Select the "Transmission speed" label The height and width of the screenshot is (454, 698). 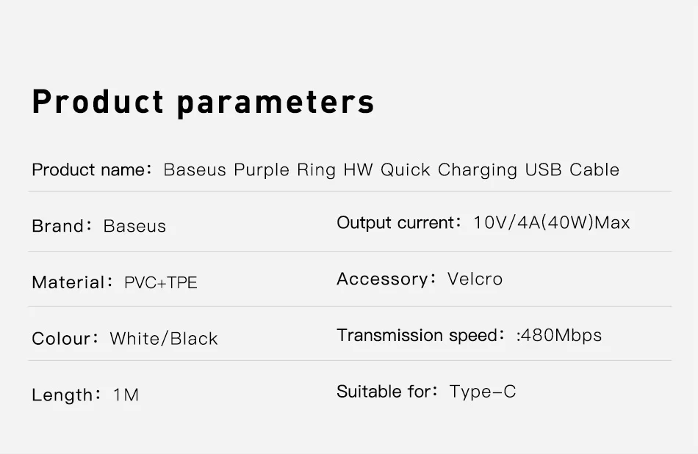(x=417, y=335)
